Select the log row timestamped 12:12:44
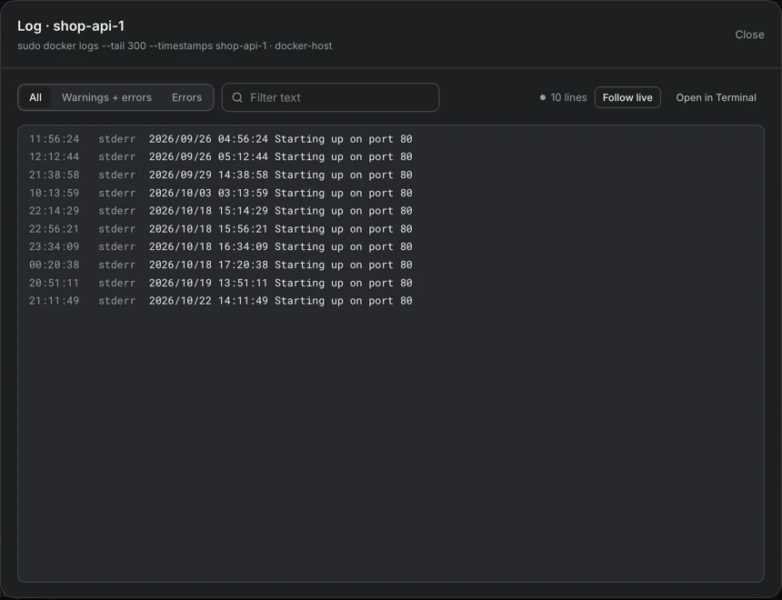The height and width of the screenshot is (600, 782). (390, 156)
